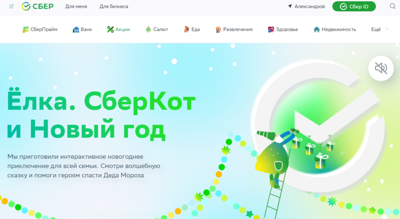
Task: Open the search magnifier icon
Action: click(392, 7)
